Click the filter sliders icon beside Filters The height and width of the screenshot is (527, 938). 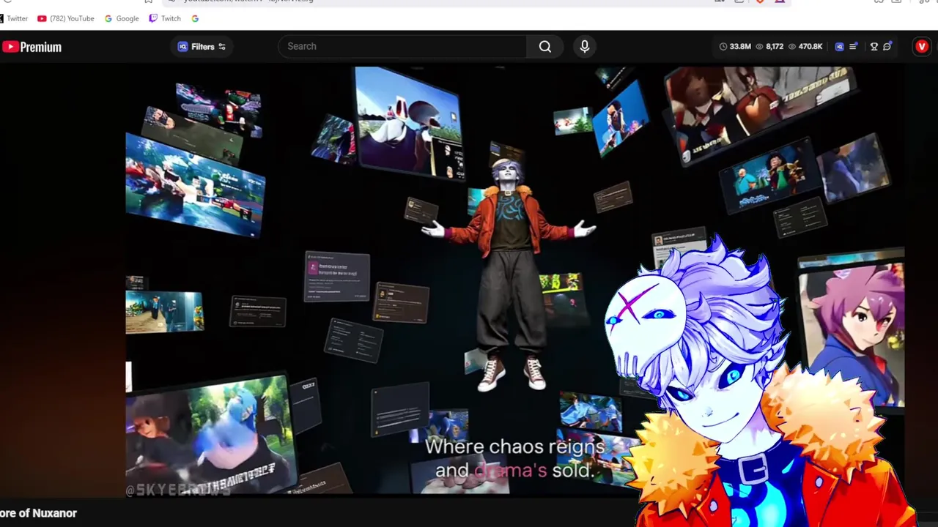(222, 47)
